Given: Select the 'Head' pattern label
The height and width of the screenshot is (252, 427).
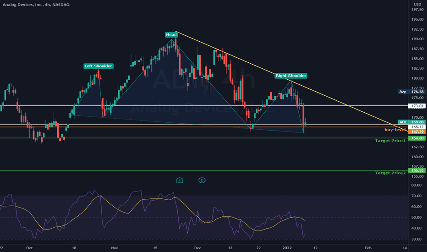Looking at the screenshot, I should 171,35.
